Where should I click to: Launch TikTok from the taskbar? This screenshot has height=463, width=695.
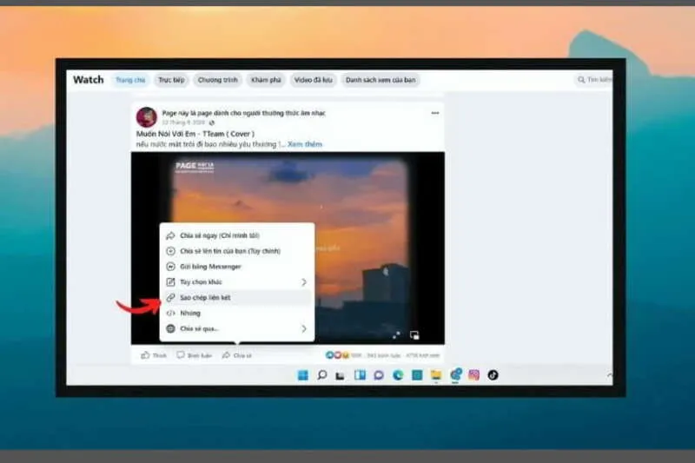point(493,375)
